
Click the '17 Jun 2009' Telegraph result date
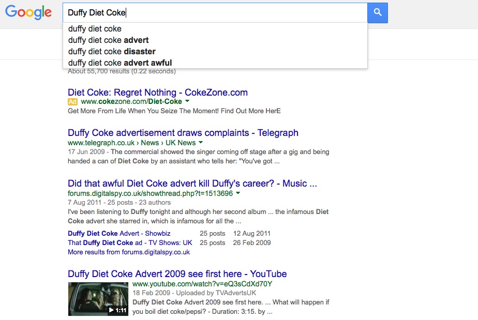tap(86, 152)
